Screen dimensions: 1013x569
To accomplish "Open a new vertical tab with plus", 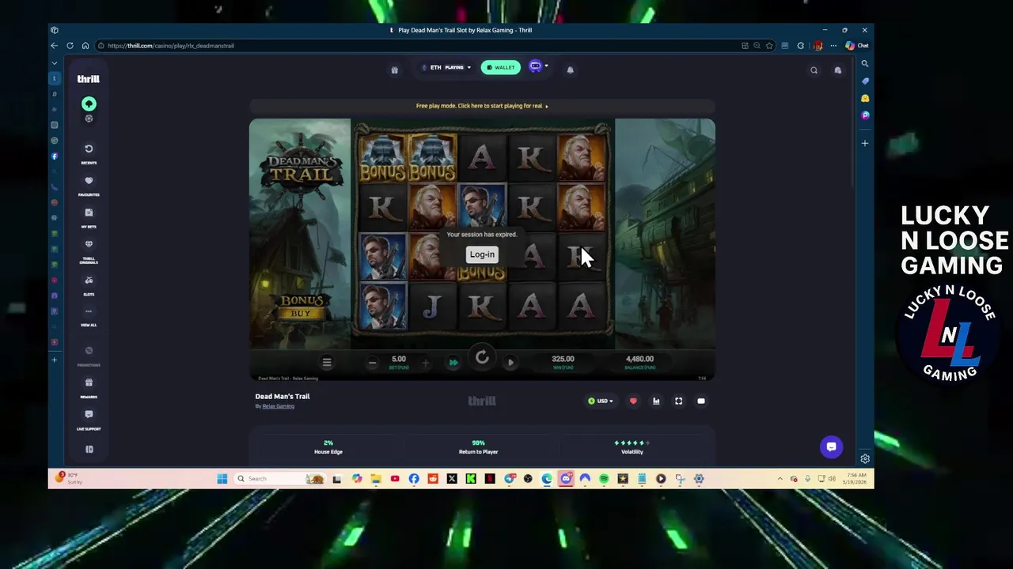I will click(55, 360).
